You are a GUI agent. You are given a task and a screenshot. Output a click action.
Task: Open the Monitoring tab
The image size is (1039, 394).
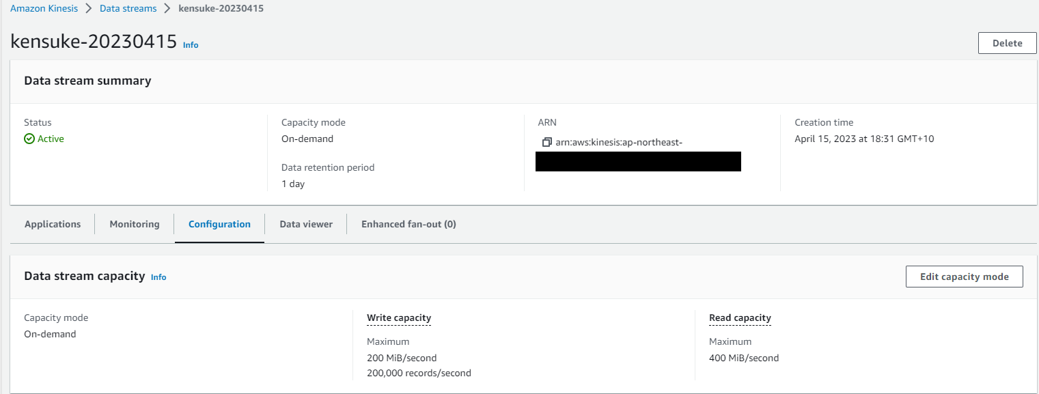point(135,224)
